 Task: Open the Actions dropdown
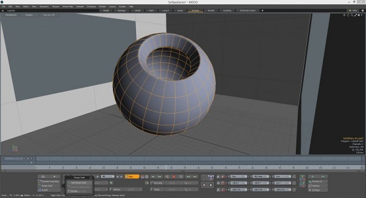click(126, 189)
